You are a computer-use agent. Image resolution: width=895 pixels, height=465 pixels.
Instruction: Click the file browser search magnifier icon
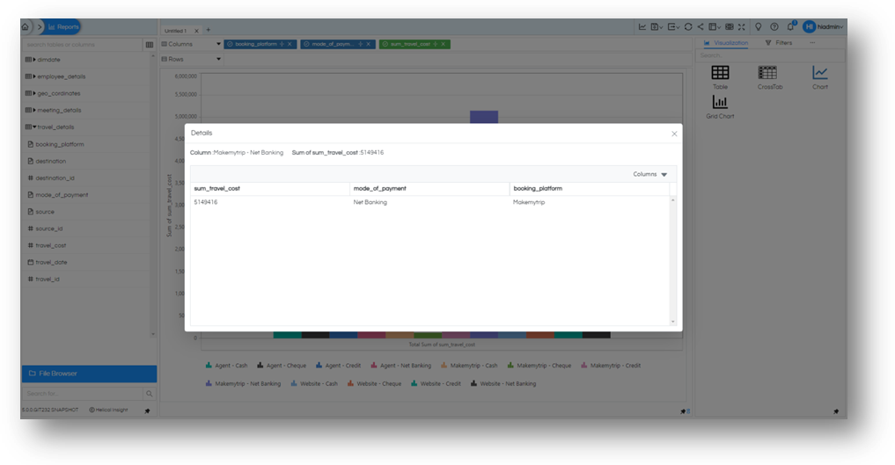coord(149,394)
